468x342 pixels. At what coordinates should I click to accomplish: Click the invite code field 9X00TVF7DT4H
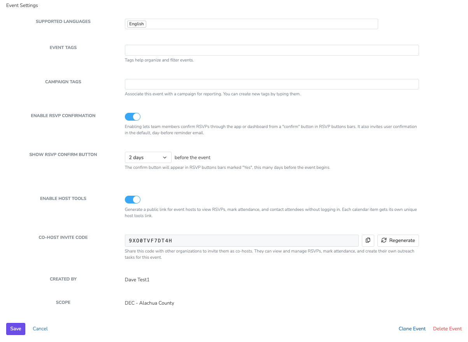click(242, 240)
